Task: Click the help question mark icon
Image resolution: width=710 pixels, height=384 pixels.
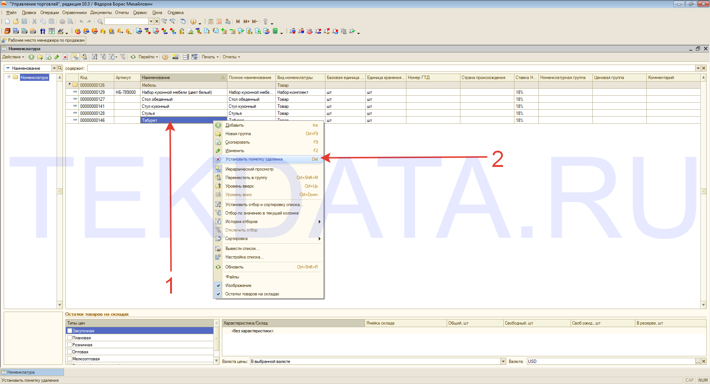Action: (x=165, y=57)
